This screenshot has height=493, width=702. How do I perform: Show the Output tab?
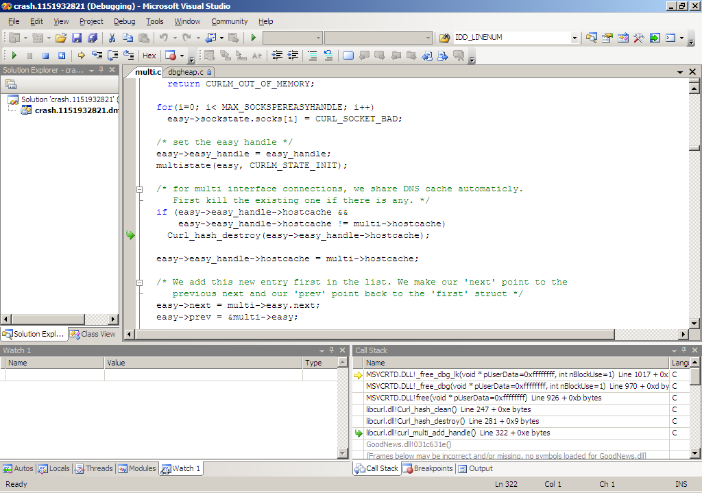pyautogui.click(x=475, y=468)
